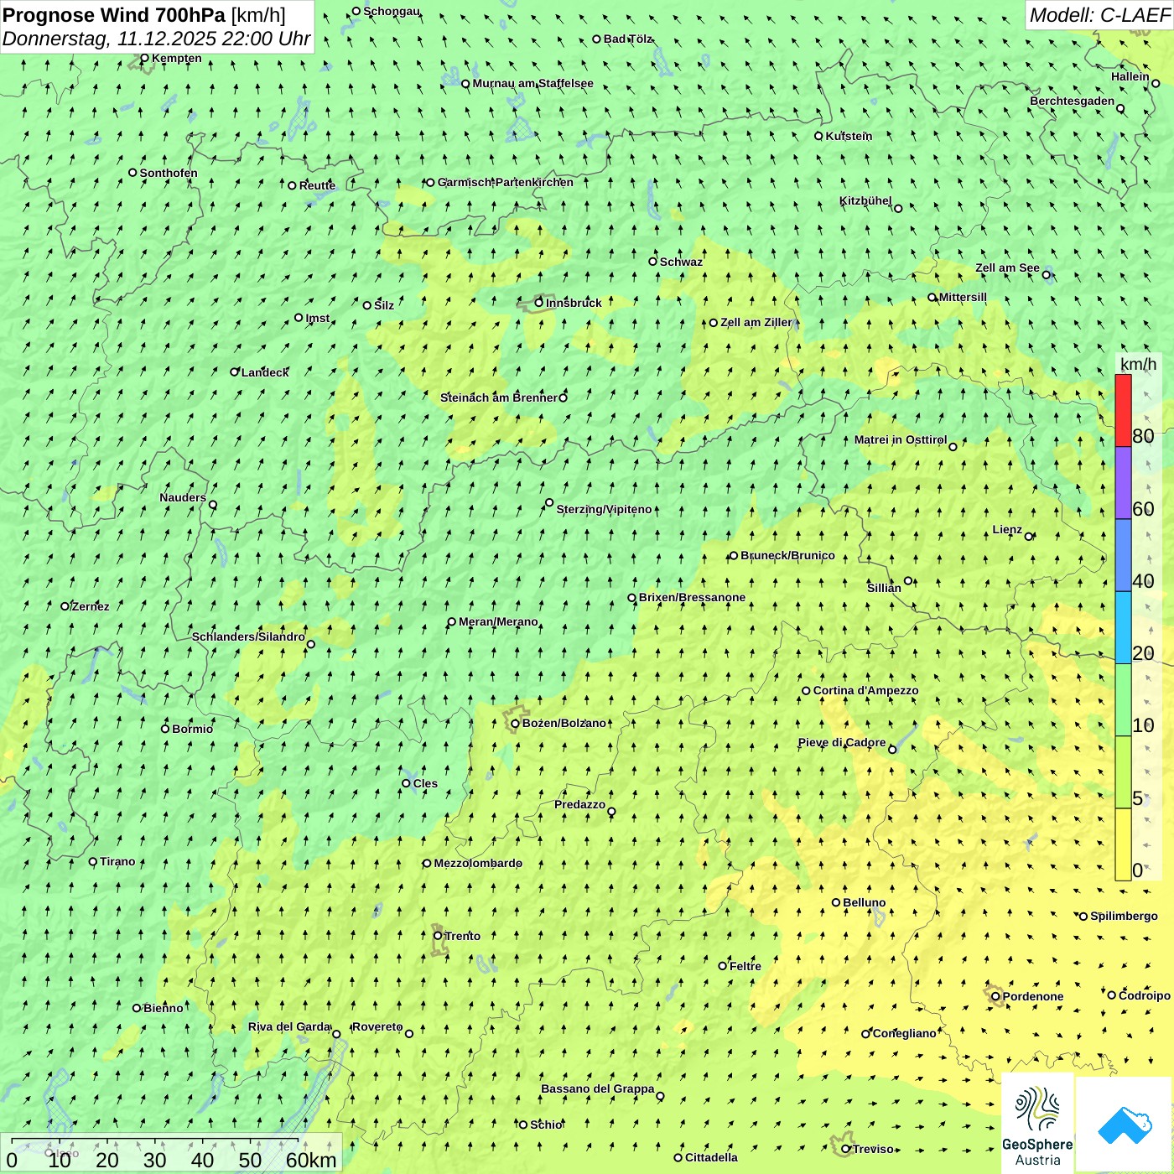Click the 'Codroipo' label

1145,995
